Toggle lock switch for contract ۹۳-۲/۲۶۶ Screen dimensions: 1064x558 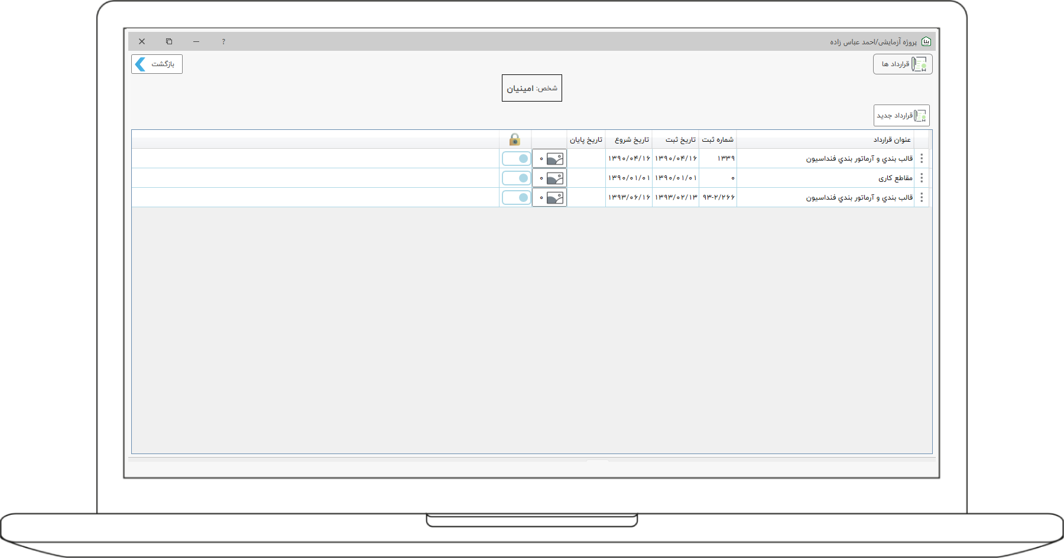point(516,197)
